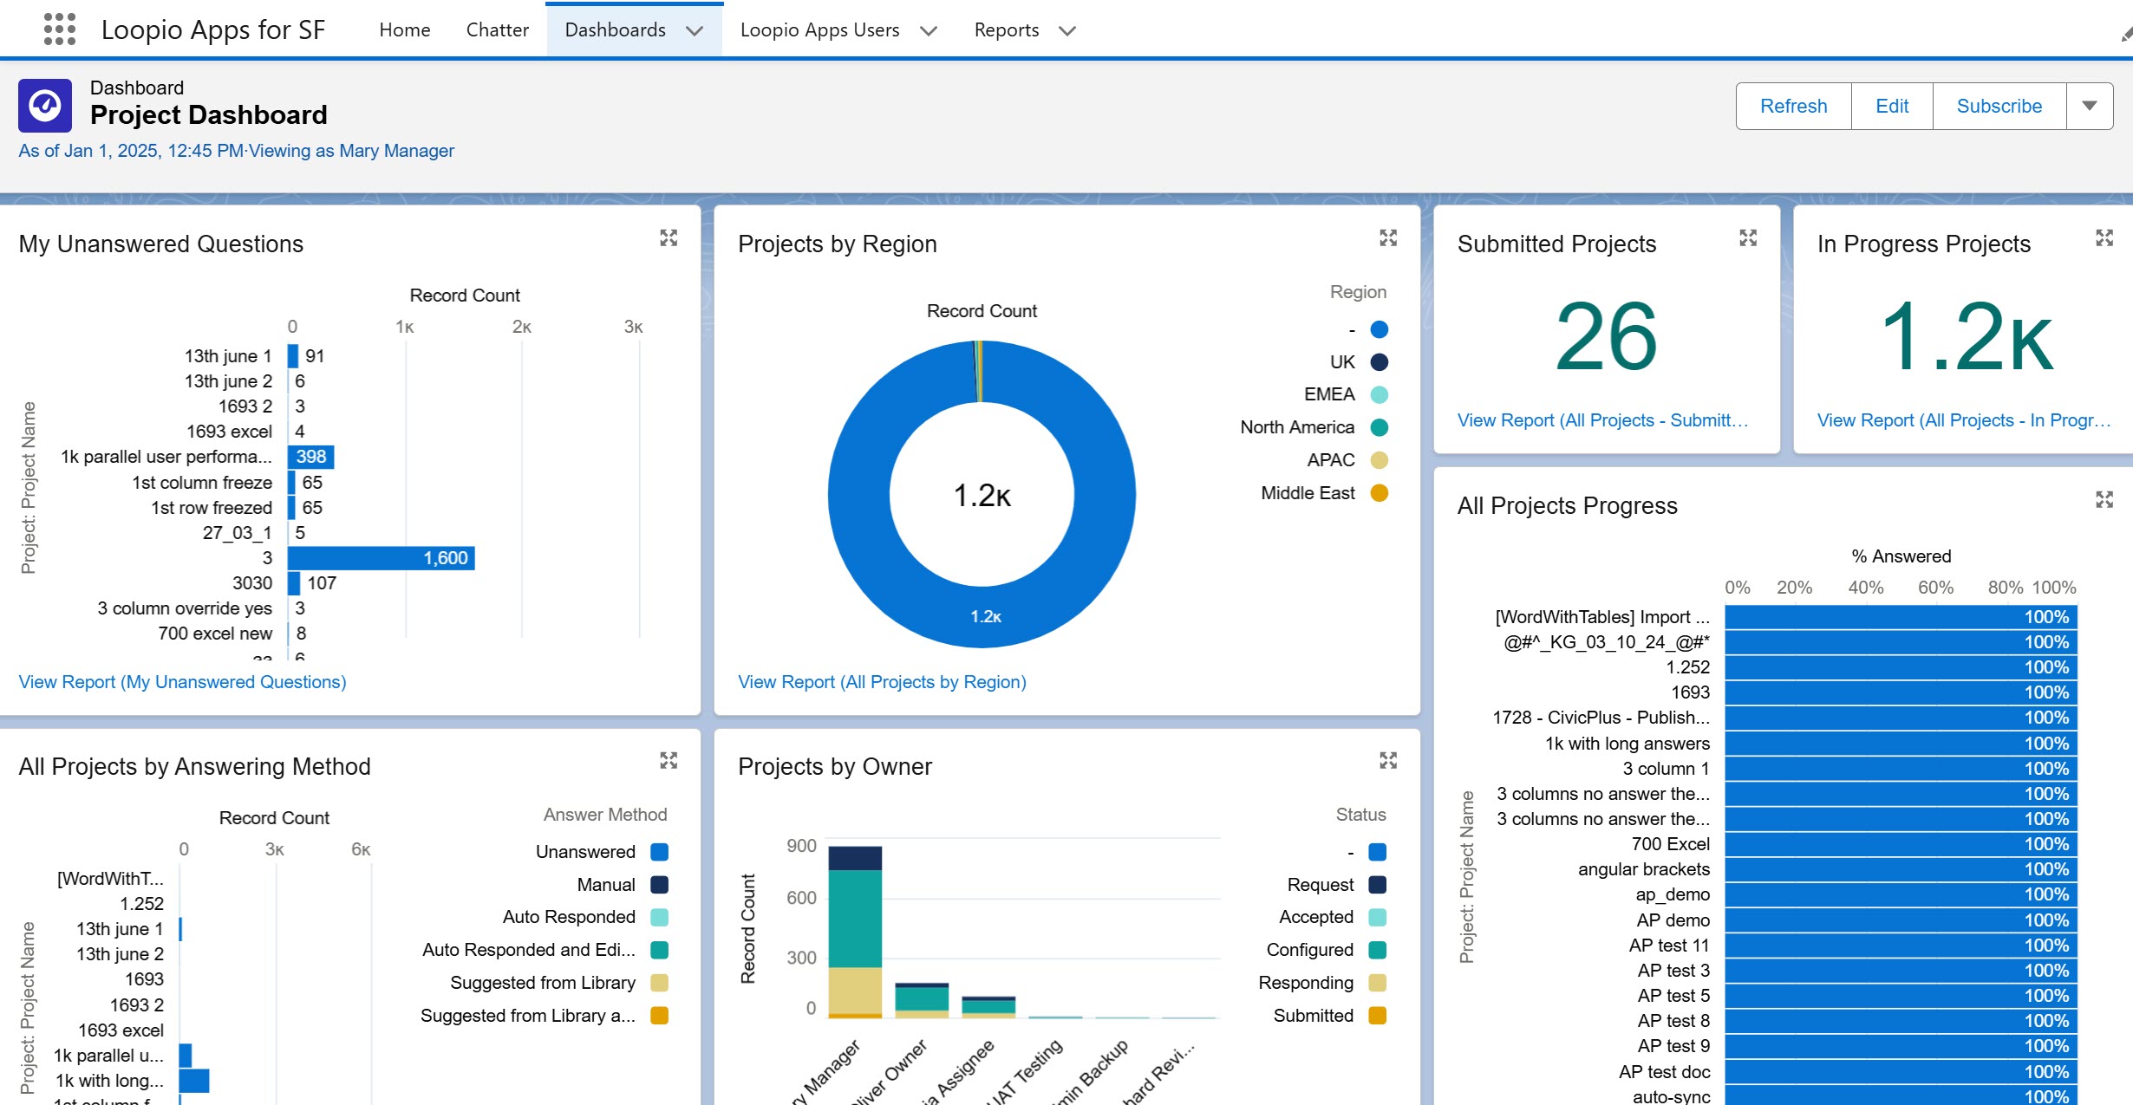Open more actions dropdown next to Subscribe
The image size is (2133, 1105).
[x=2090, y=106]
